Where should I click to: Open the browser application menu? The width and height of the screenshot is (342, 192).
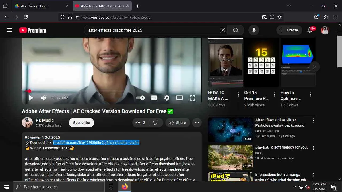click(x=336, y=17)
